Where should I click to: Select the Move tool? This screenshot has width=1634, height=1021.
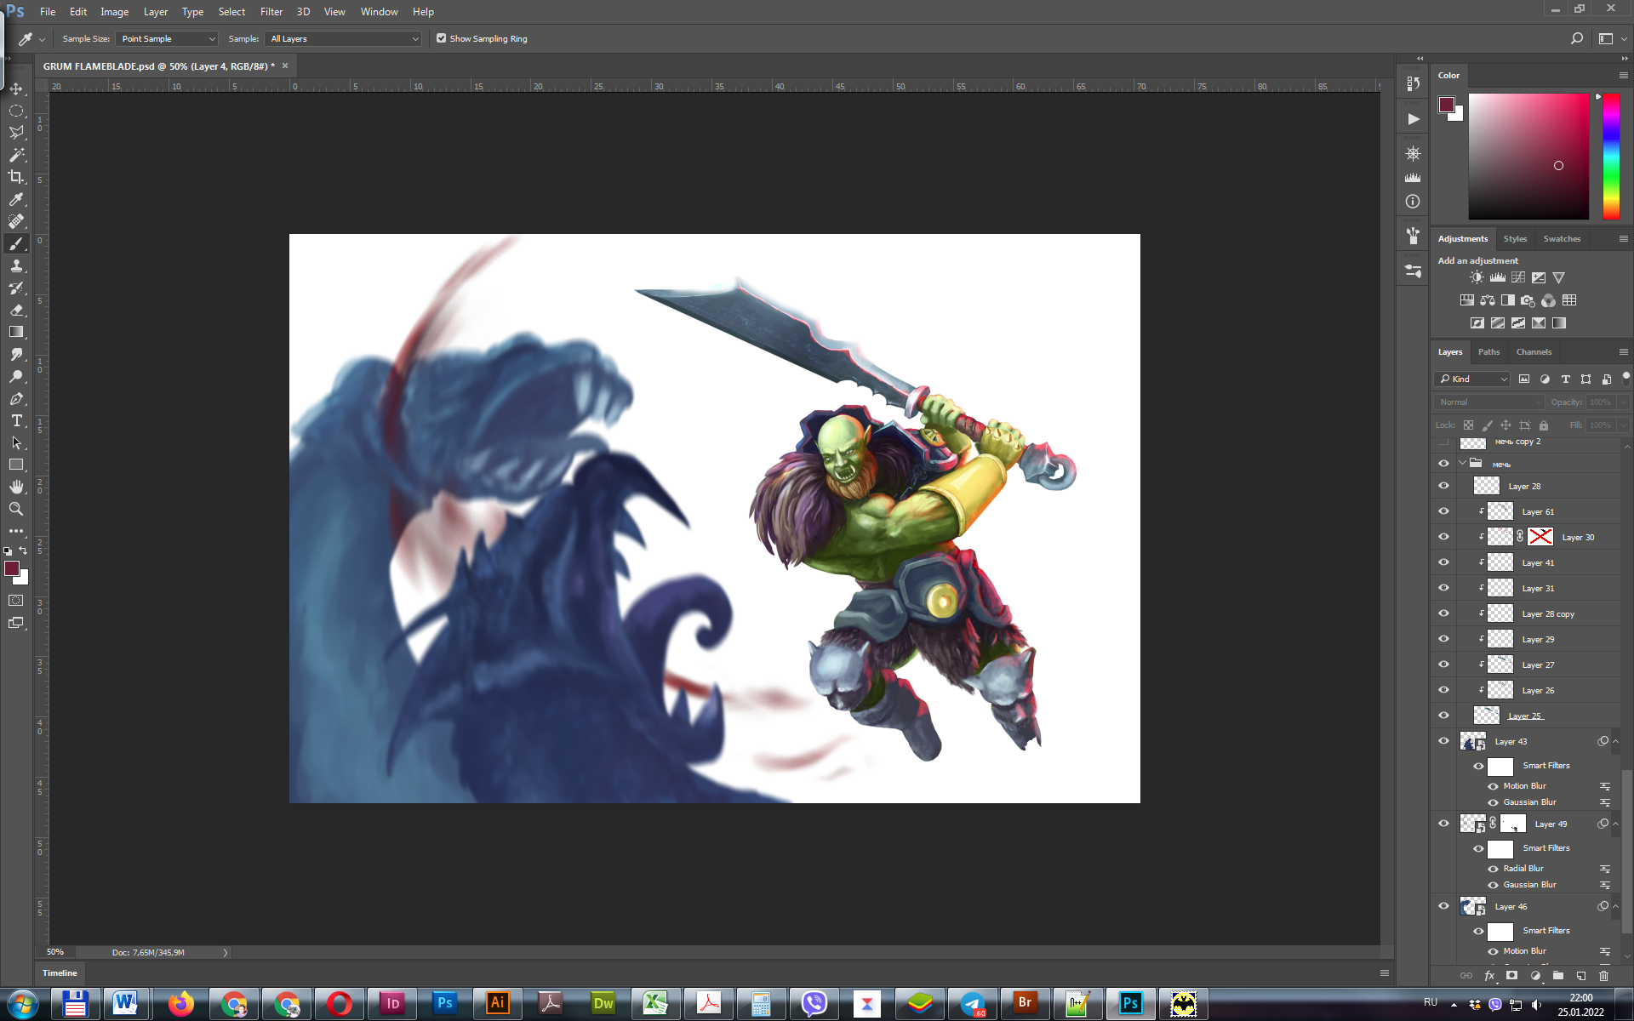[x=16, y=88]
